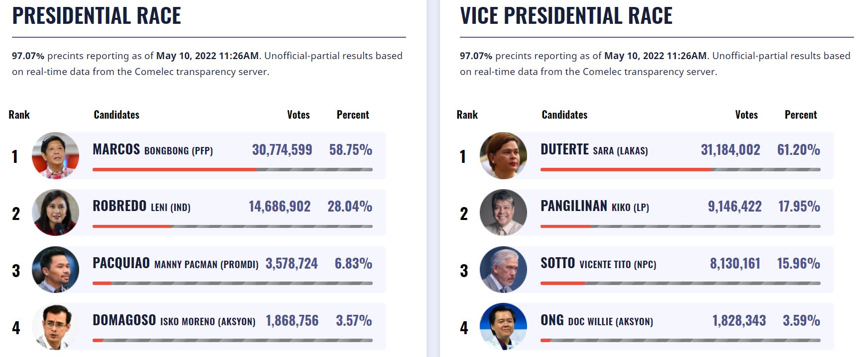Select Doc Willie Ong's portrait
This screenshot has height=357, width=862.
[x=503, y=326]
